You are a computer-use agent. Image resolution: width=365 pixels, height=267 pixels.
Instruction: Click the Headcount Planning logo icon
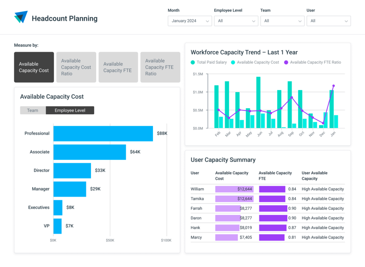pyautogui.click(x=21, y=17)
